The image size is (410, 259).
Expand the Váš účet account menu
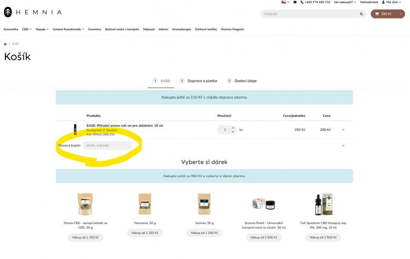395,2
